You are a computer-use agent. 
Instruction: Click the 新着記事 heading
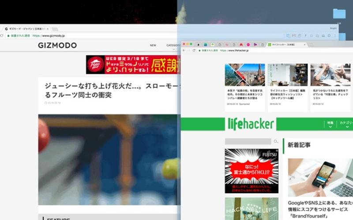click(299, 145)
